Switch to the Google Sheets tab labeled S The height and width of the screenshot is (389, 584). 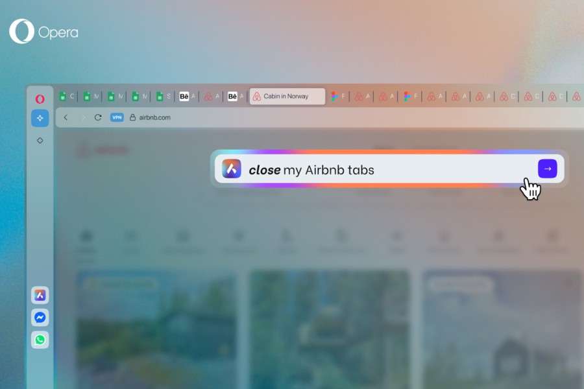(164, 97)
